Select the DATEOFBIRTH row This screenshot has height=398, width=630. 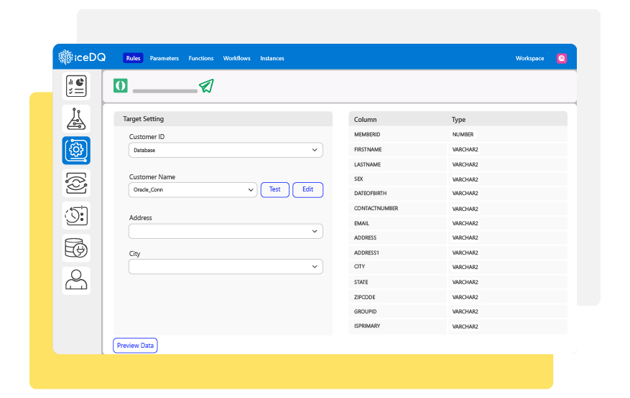pos(458,194)
